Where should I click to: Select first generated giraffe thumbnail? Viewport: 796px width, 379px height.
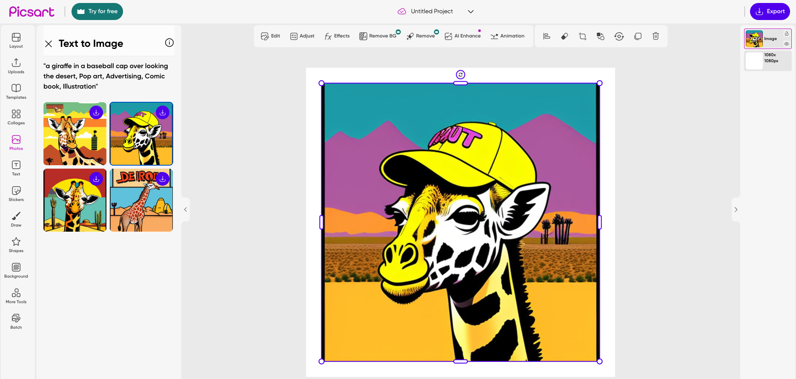pyautogui.click(x=75, y=134)
